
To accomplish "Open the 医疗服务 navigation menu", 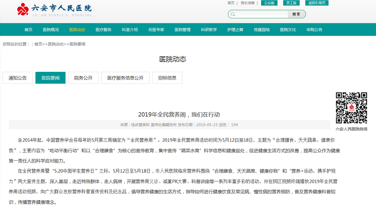I will [103, 30].
